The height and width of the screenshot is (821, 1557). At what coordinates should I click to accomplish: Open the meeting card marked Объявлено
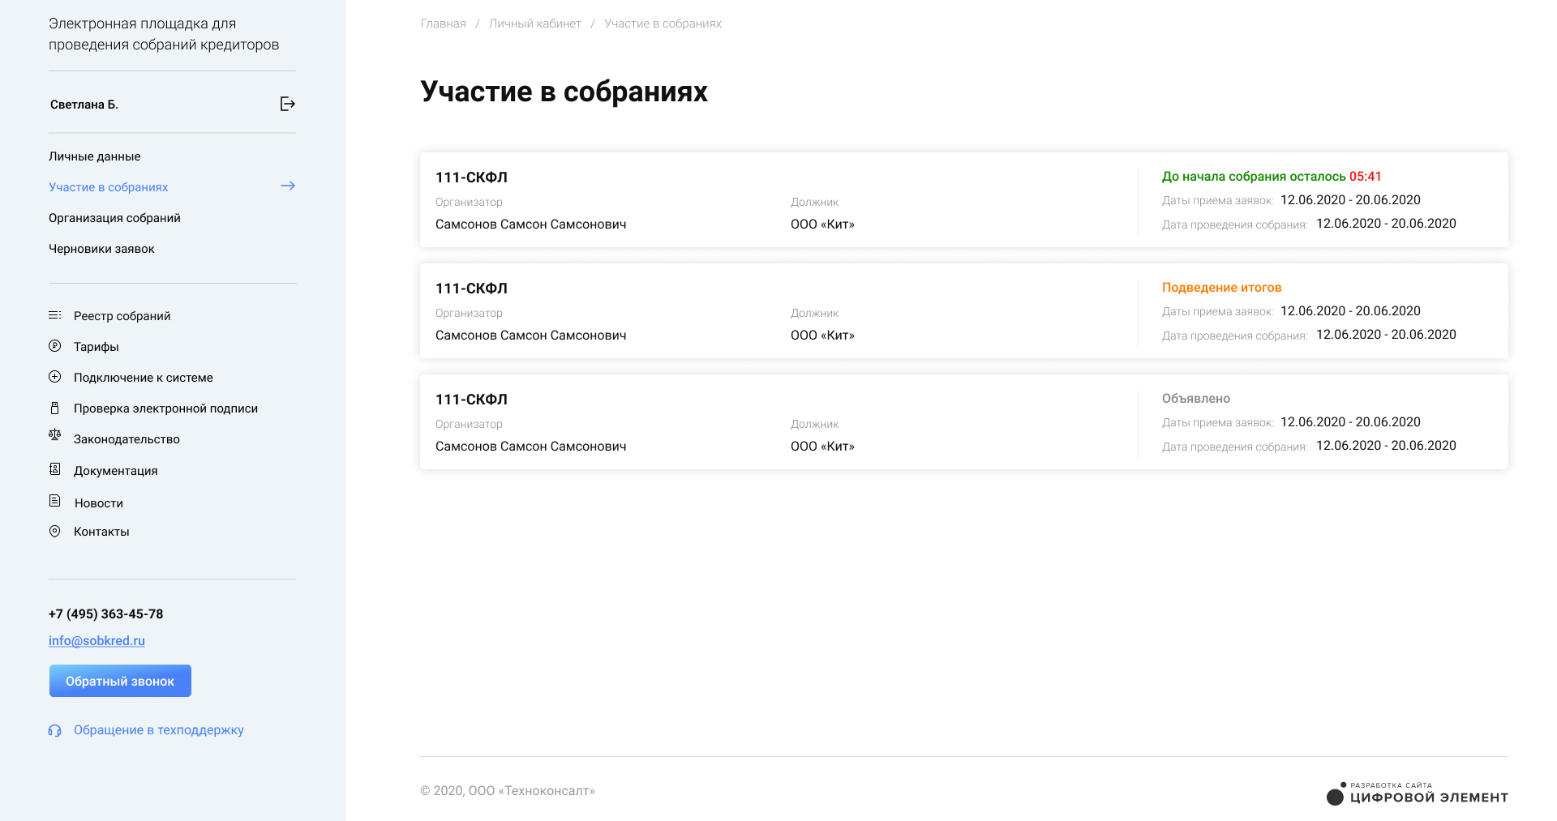964,422
